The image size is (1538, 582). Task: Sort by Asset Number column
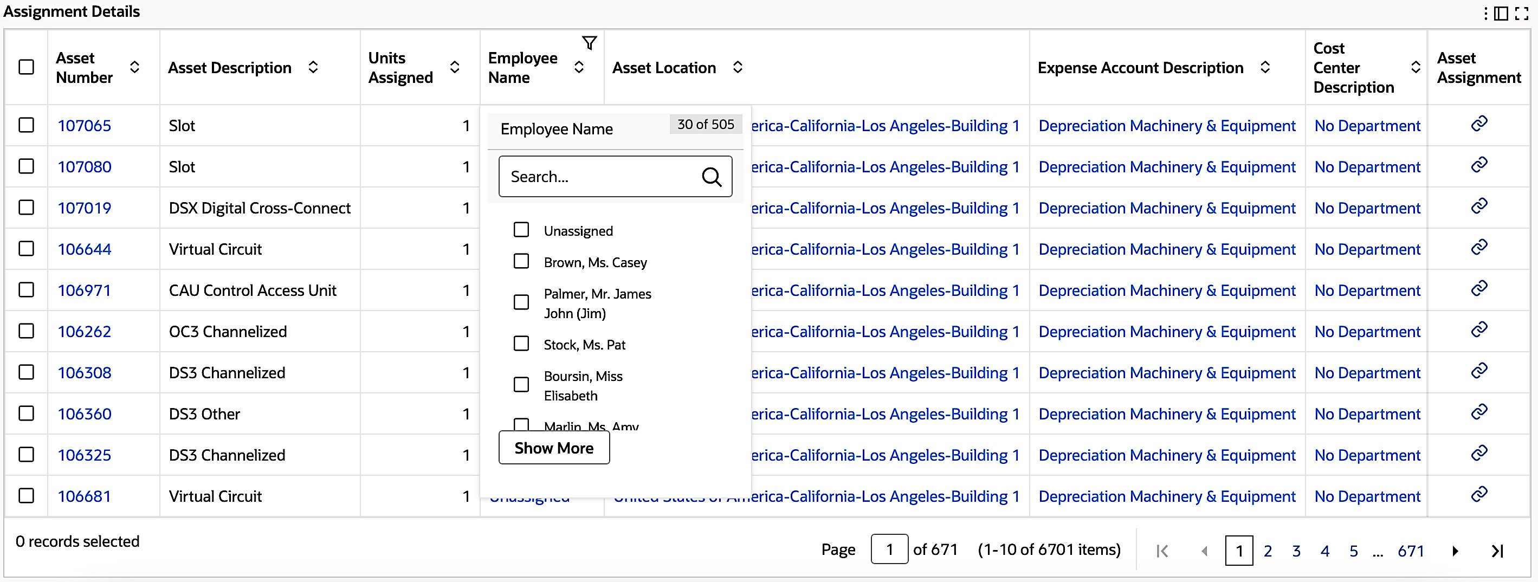click(x=135, y=67)
